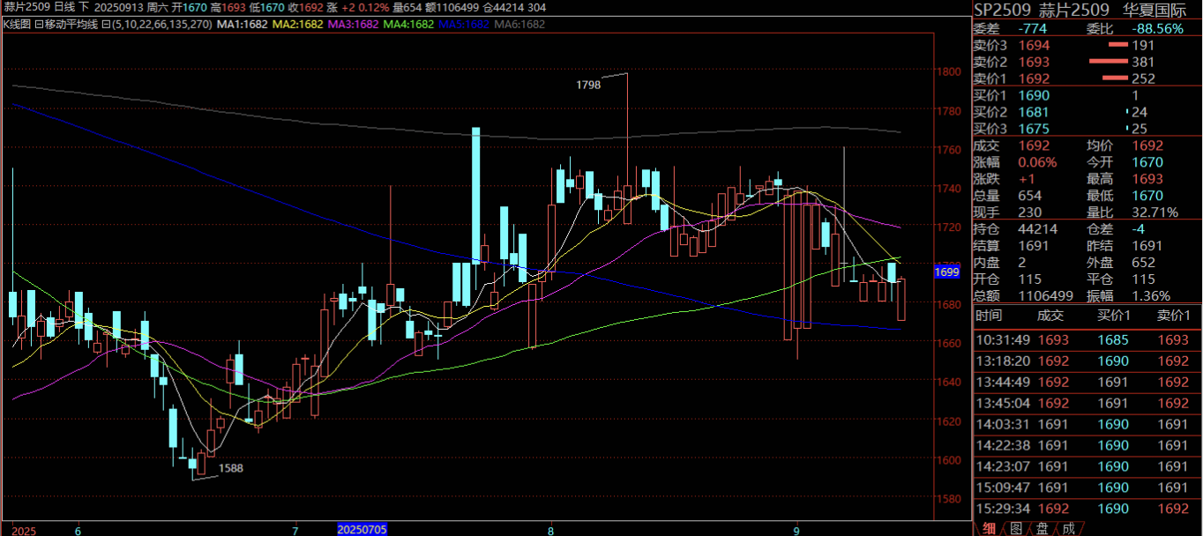Select the magenta MA3:1682 legend entry
Viewport: 1203px width, 536px height.
[353, 24]
